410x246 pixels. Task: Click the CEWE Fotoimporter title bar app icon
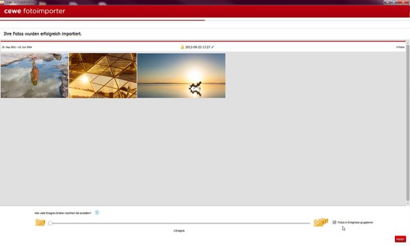[2, 2]
